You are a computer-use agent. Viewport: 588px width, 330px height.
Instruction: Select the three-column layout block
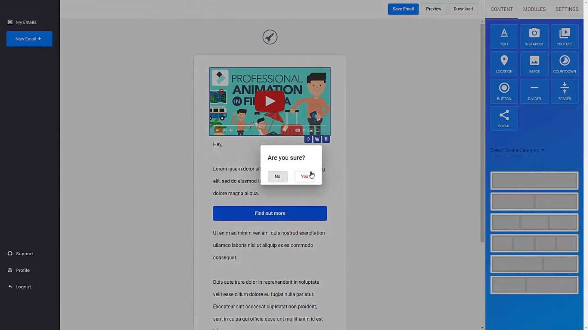[x=534, y=222]
